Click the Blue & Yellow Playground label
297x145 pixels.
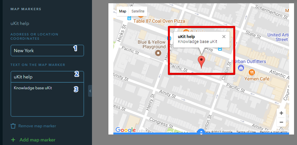tap(151, 44)
